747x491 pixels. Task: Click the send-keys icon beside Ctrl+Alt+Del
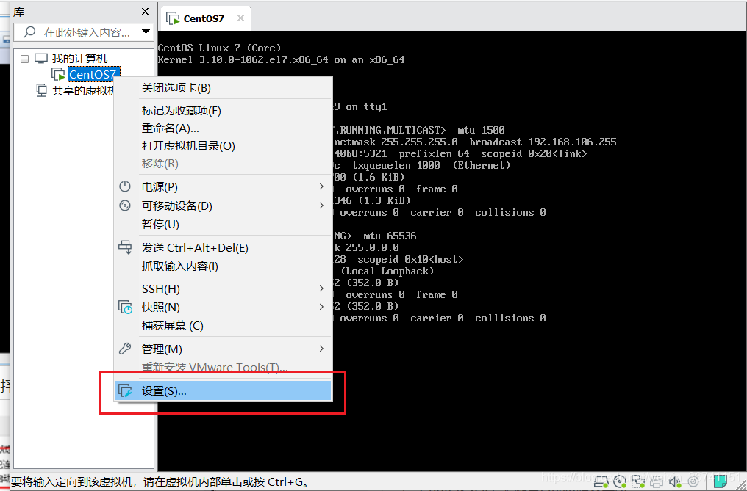[x=125, y=247]
